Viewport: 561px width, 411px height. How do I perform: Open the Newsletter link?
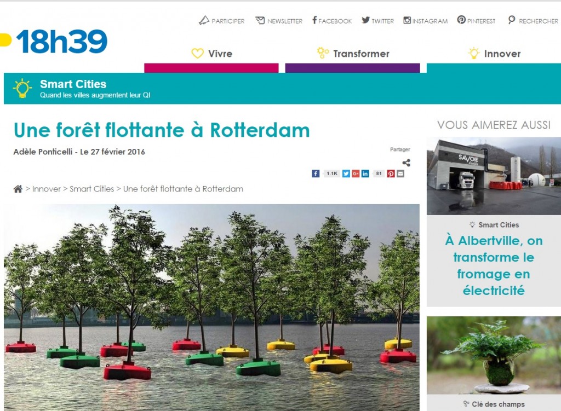(x=279, y=21)
